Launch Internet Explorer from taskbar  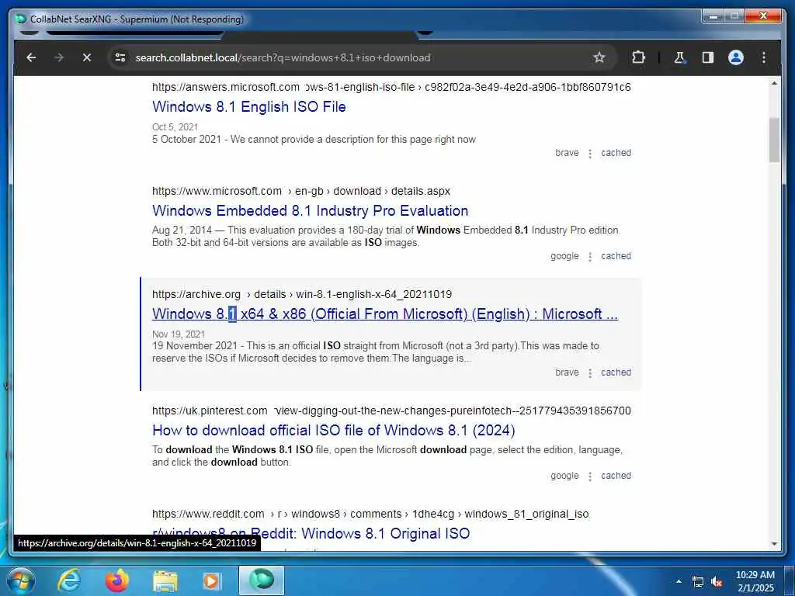click(x=69, y=580)
